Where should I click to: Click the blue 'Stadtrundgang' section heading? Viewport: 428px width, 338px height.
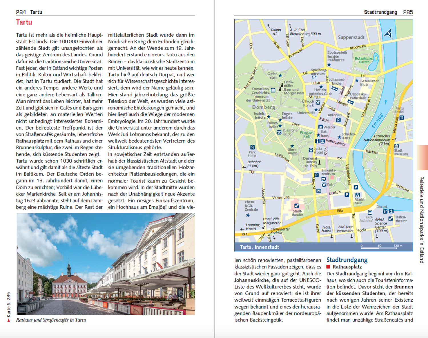[x=347, y=260]
